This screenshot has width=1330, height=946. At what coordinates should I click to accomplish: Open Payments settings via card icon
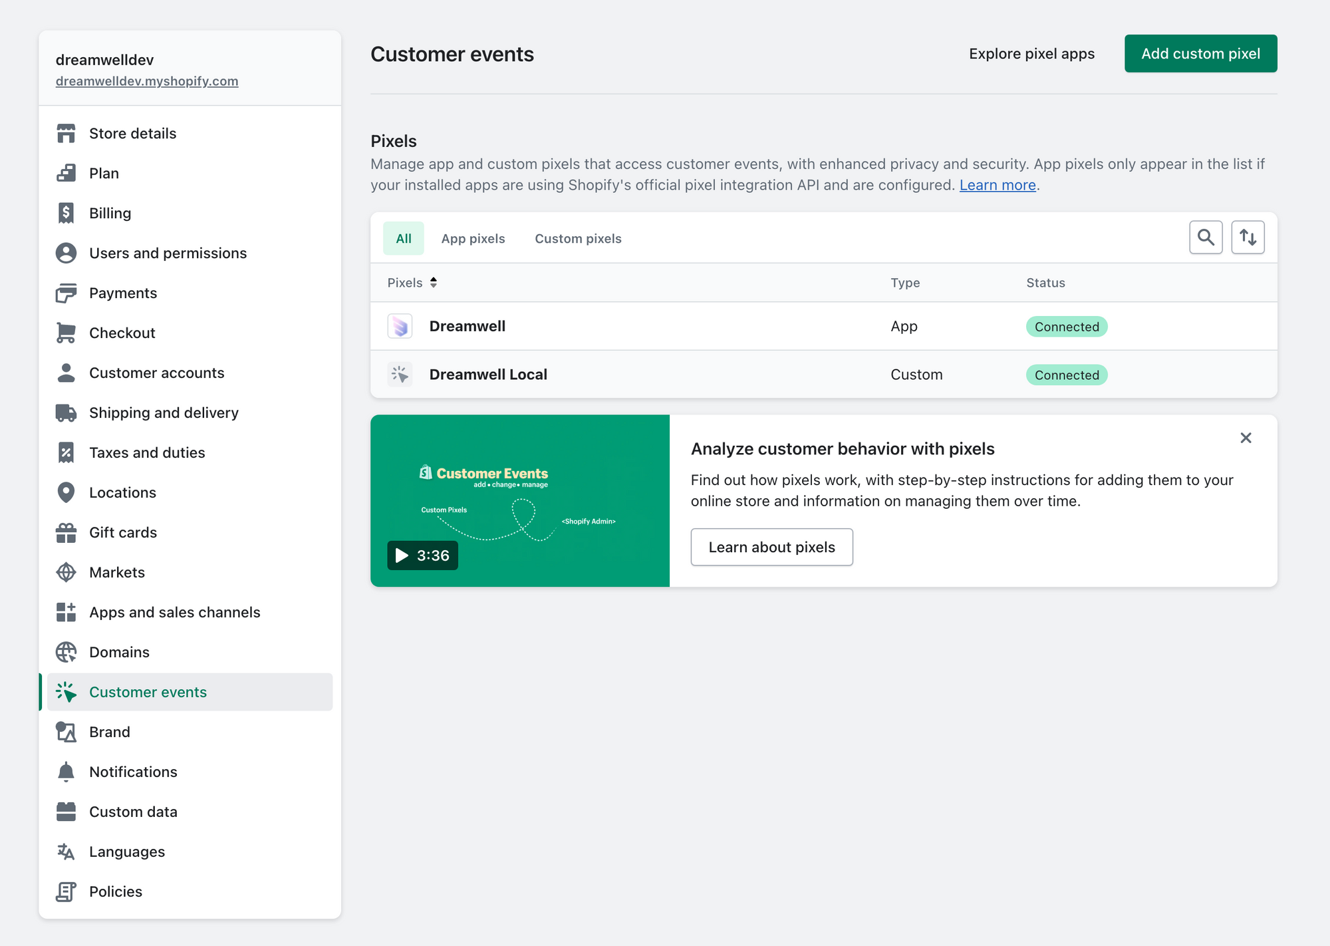66,293
